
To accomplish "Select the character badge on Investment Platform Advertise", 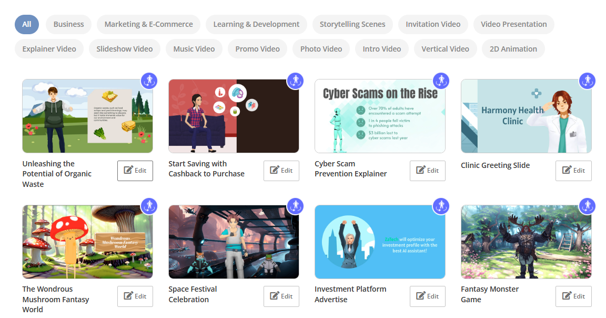I will pos(441,206).
